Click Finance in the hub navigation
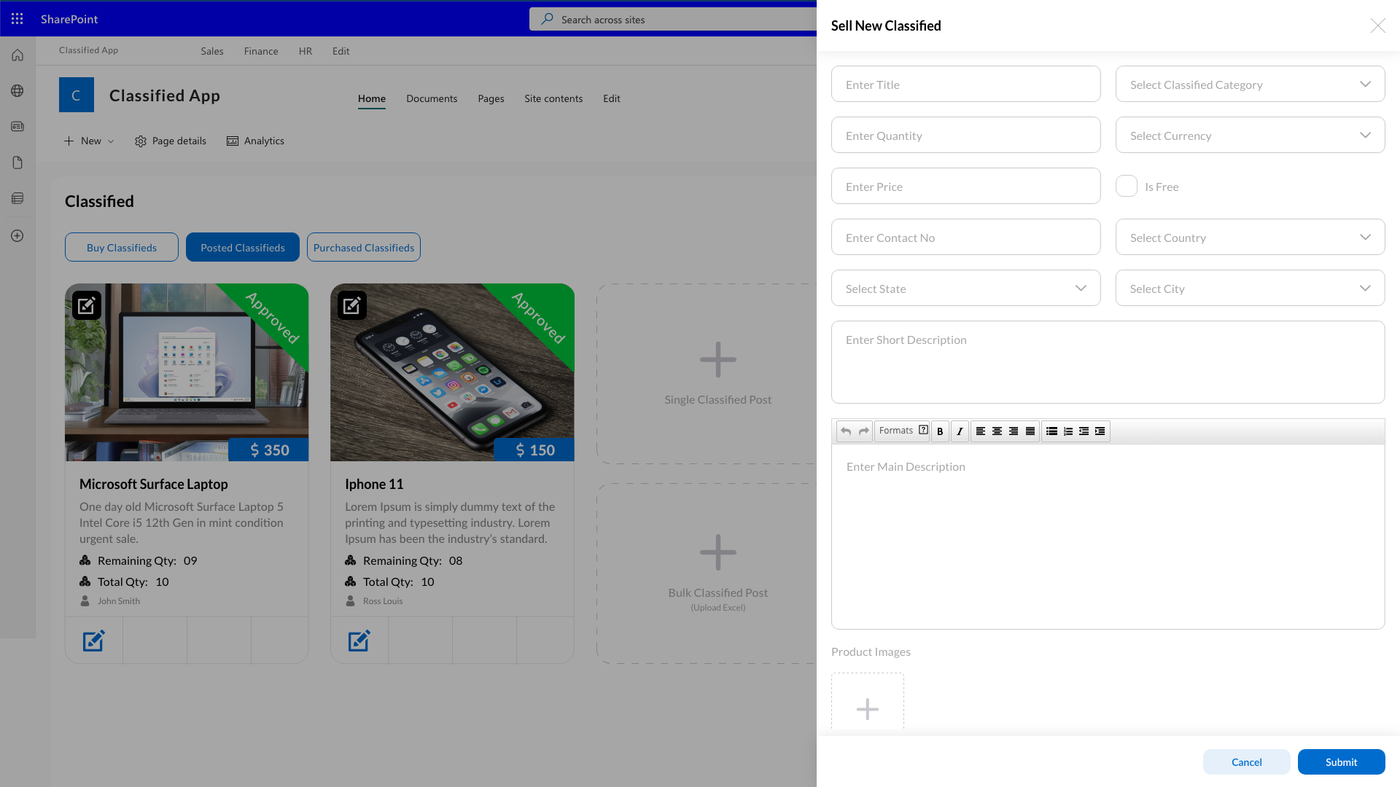 (x=261, y=51)
